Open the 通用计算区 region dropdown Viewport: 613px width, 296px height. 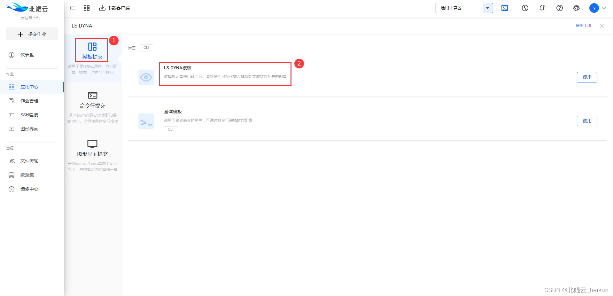point(464,8)
